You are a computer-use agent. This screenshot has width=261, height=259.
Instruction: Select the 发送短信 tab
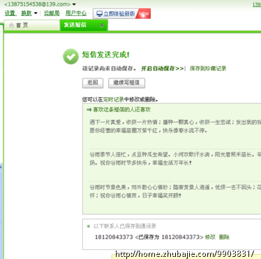click(x=84, y=25)
